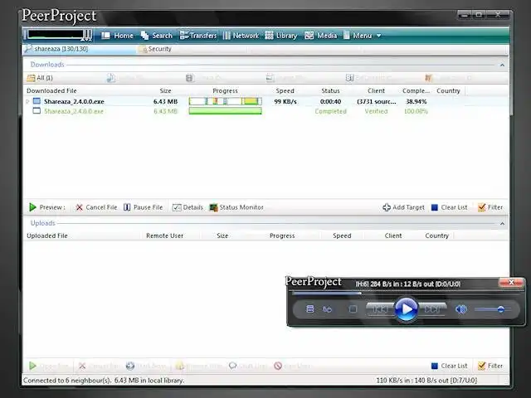The image size is (531, 398).
Task: Click the play button in mini player
Action: [x=406, y=309]
